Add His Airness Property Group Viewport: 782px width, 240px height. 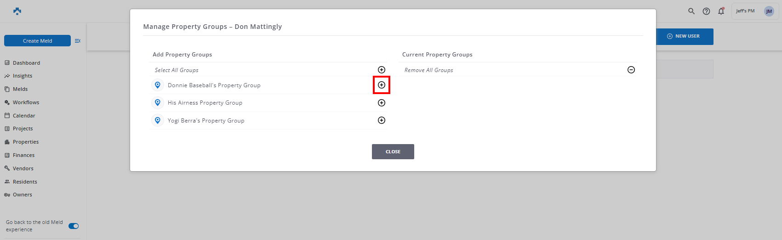click(x=382, y=103)
